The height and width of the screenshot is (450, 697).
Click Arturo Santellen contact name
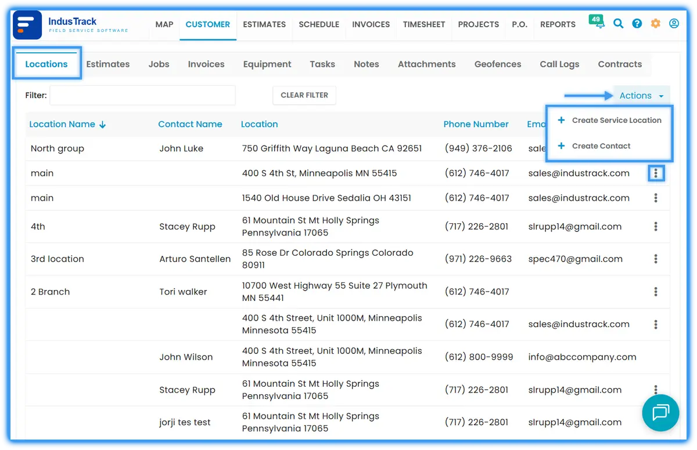[195, 259]
